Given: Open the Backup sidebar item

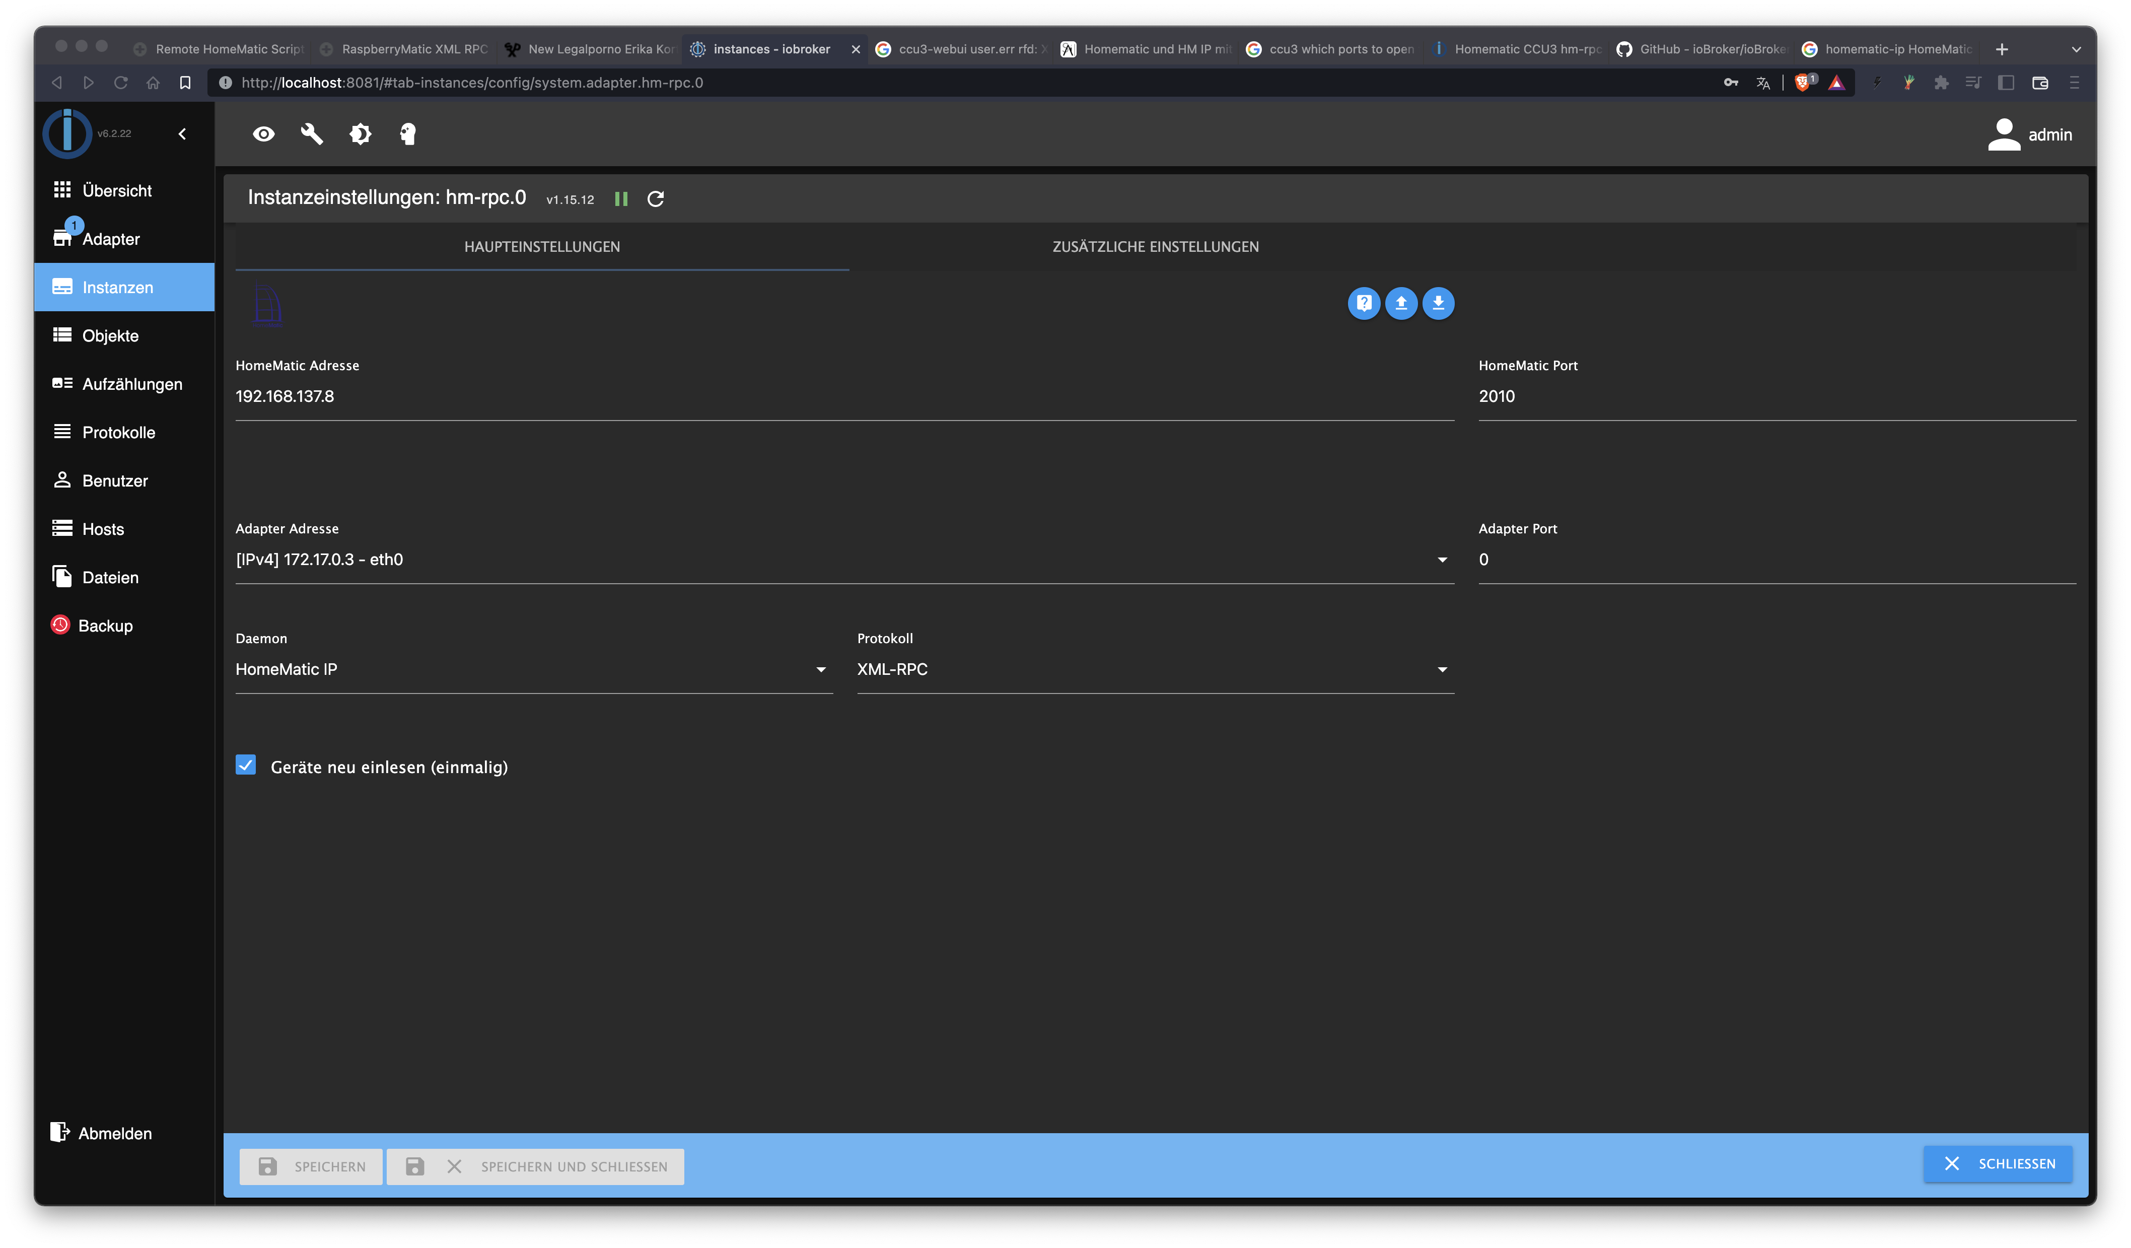Looking at the screenshot, I should tap(105, 626).
